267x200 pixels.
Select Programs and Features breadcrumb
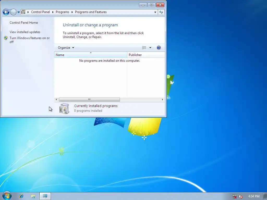[x=91, y=12]
